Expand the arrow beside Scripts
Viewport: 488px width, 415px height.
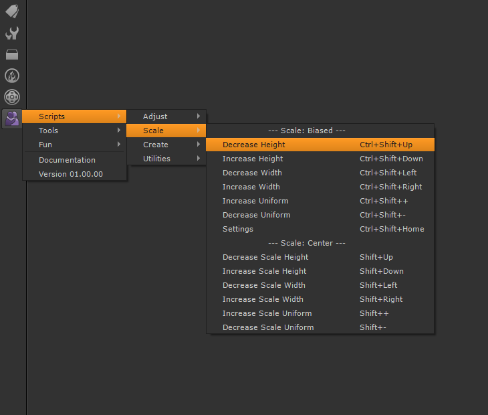click(119, 116)
